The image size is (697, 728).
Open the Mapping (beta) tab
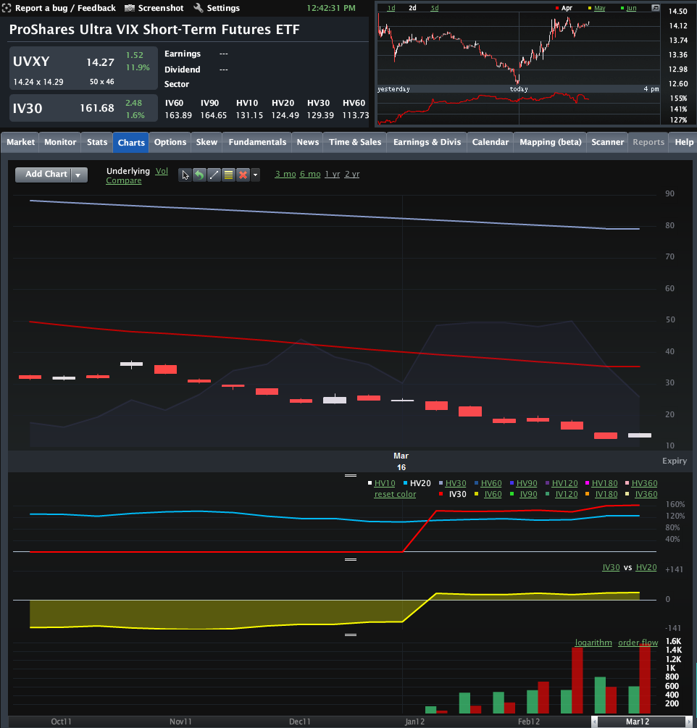550,142
